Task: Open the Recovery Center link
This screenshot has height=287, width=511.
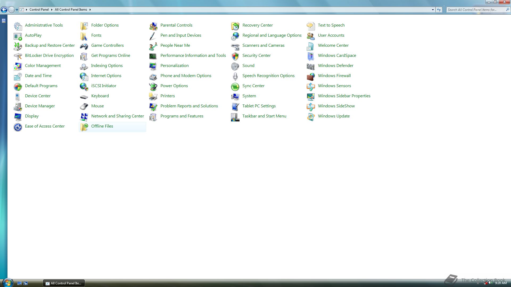Action: [x=258, y=25]
